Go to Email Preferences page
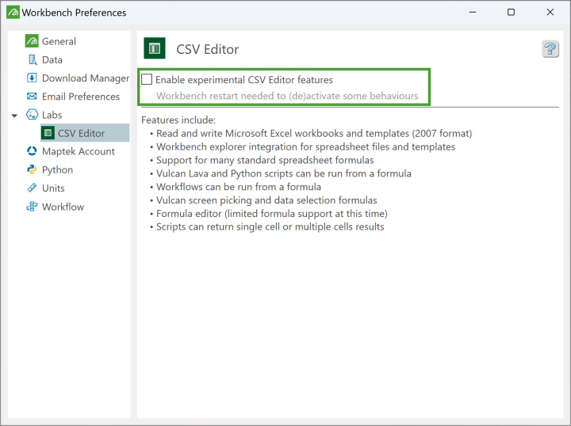571x426 pixels. point(80,97)
